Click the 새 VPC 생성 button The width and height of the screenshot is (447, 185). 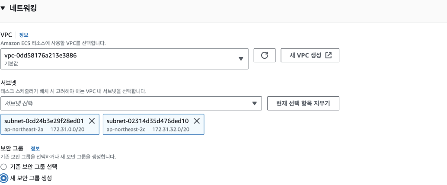[x=310, y=55]
